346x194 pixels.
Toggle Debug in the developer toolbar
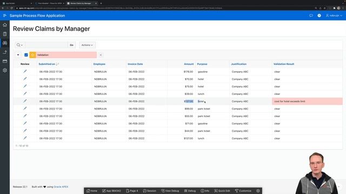(190, 191)
